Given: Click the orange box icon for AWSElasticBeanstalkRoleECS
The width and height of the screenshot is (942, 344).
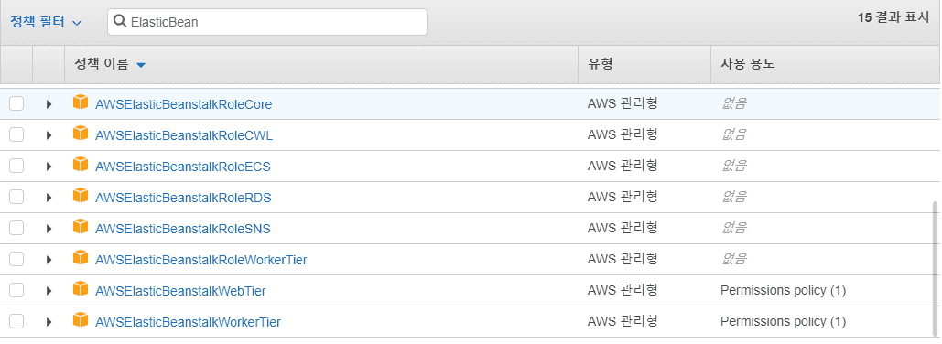Looking at the screenshot, I should point(81,165).
